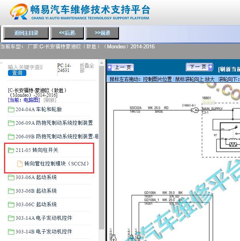Expand 204-04A 车轮和轮胎 tree entry
This screenshot has width=240, height=241.
point(39,110)
